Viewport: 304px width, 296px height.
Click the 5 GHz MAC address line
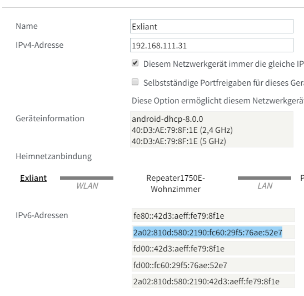179,141
